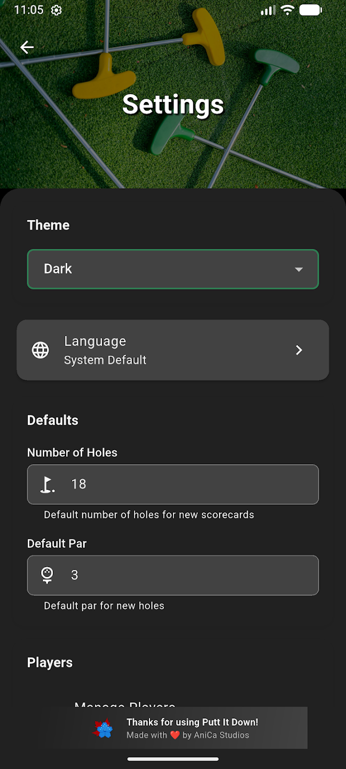Viewport: 346px width, 769px height.
Task: Tap the back arrow icon
Action: [27, 48]
